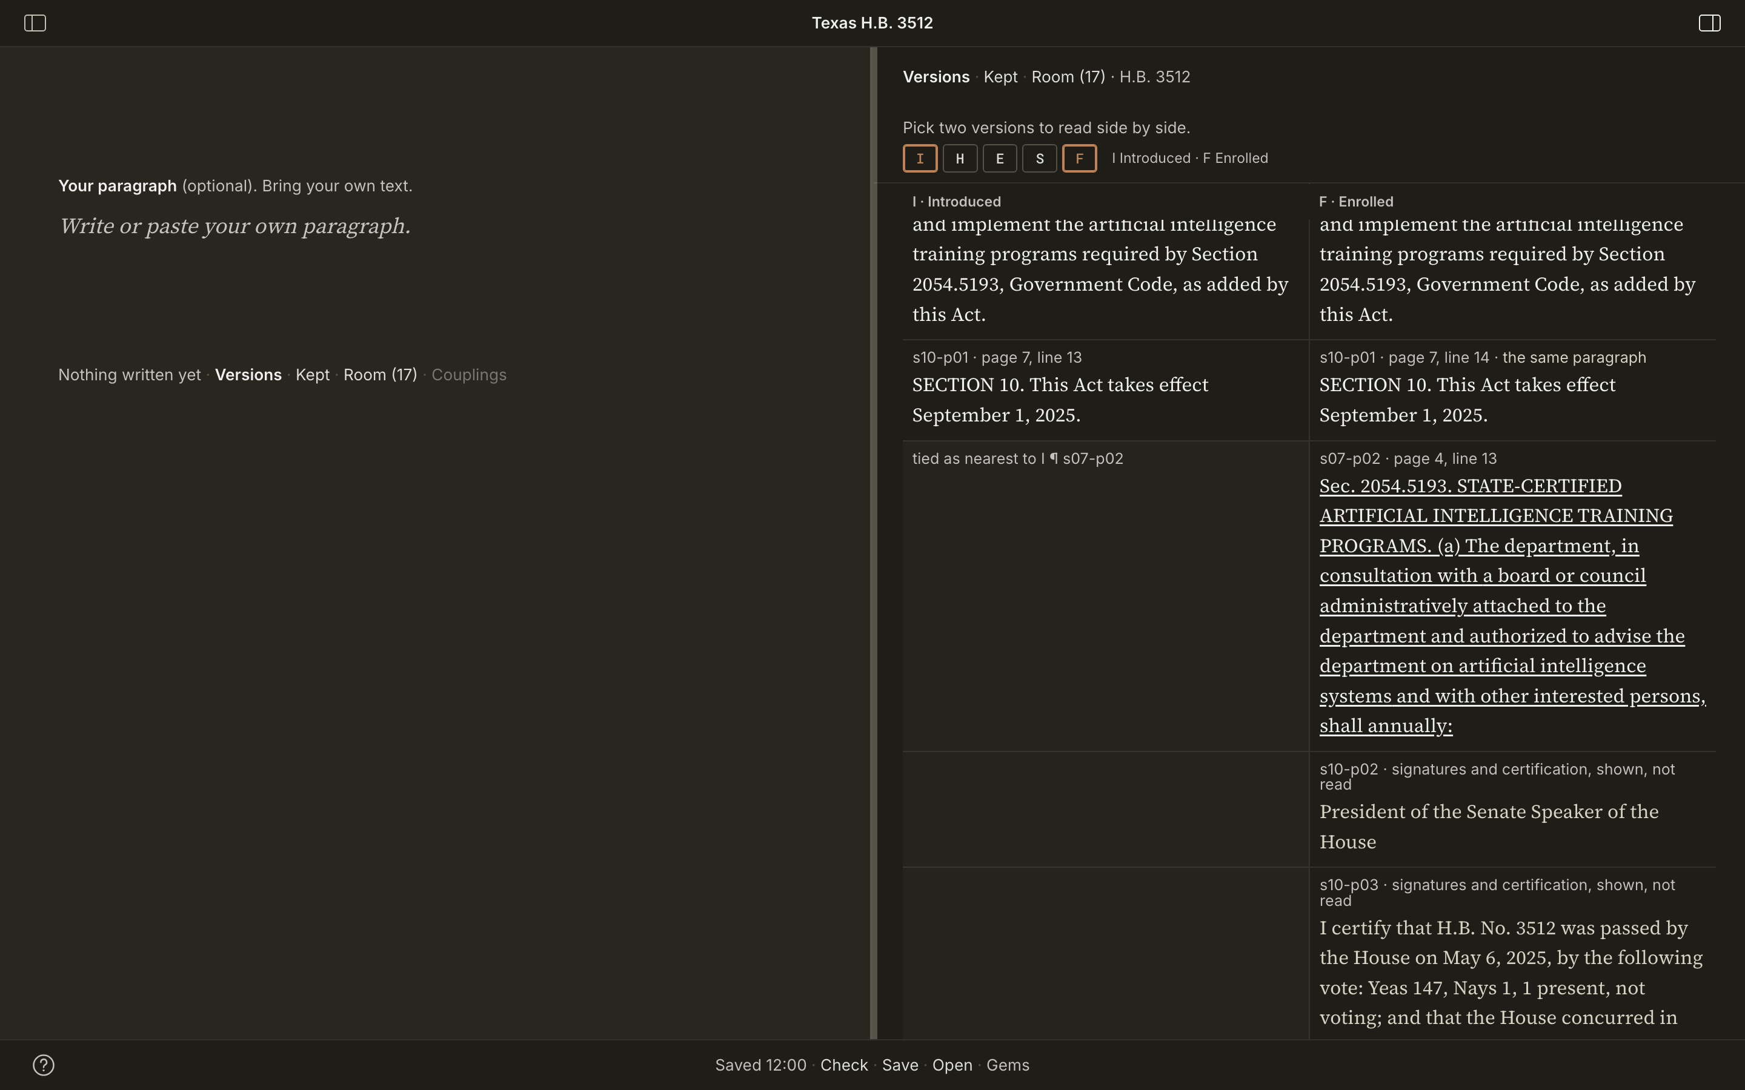1745x1090 pixels.
Task: Click Versions link under your paragraph
Action: tap(248, 375)
